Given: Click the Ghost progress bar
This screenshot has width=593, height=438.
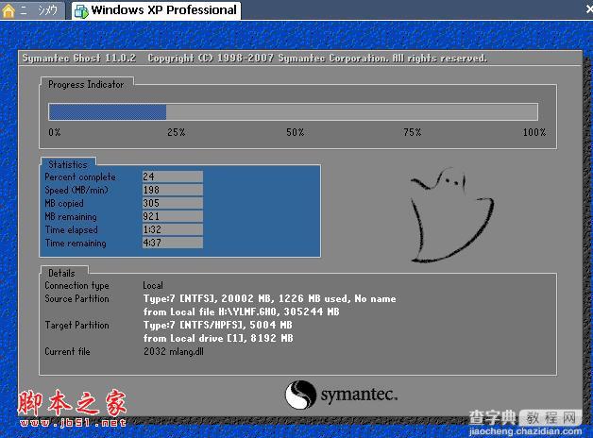Looking at the screenshot, I should pos(293,112).
